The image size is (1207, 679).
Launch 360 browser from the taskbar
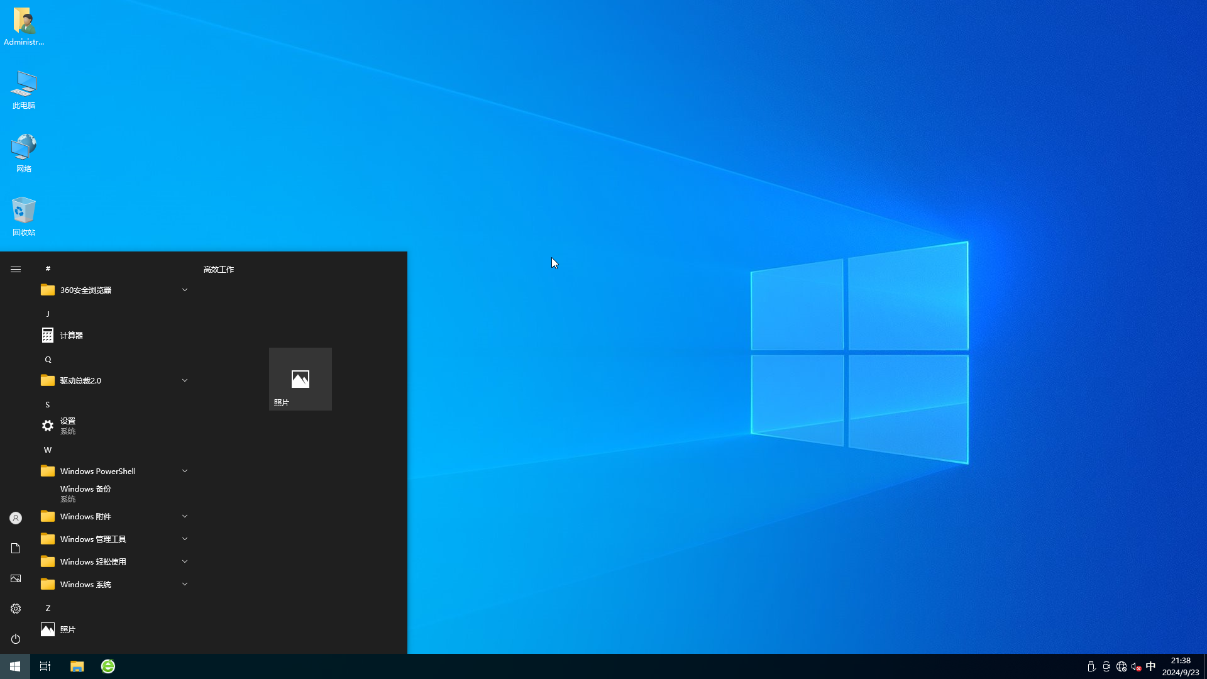[x=108, y=666]
